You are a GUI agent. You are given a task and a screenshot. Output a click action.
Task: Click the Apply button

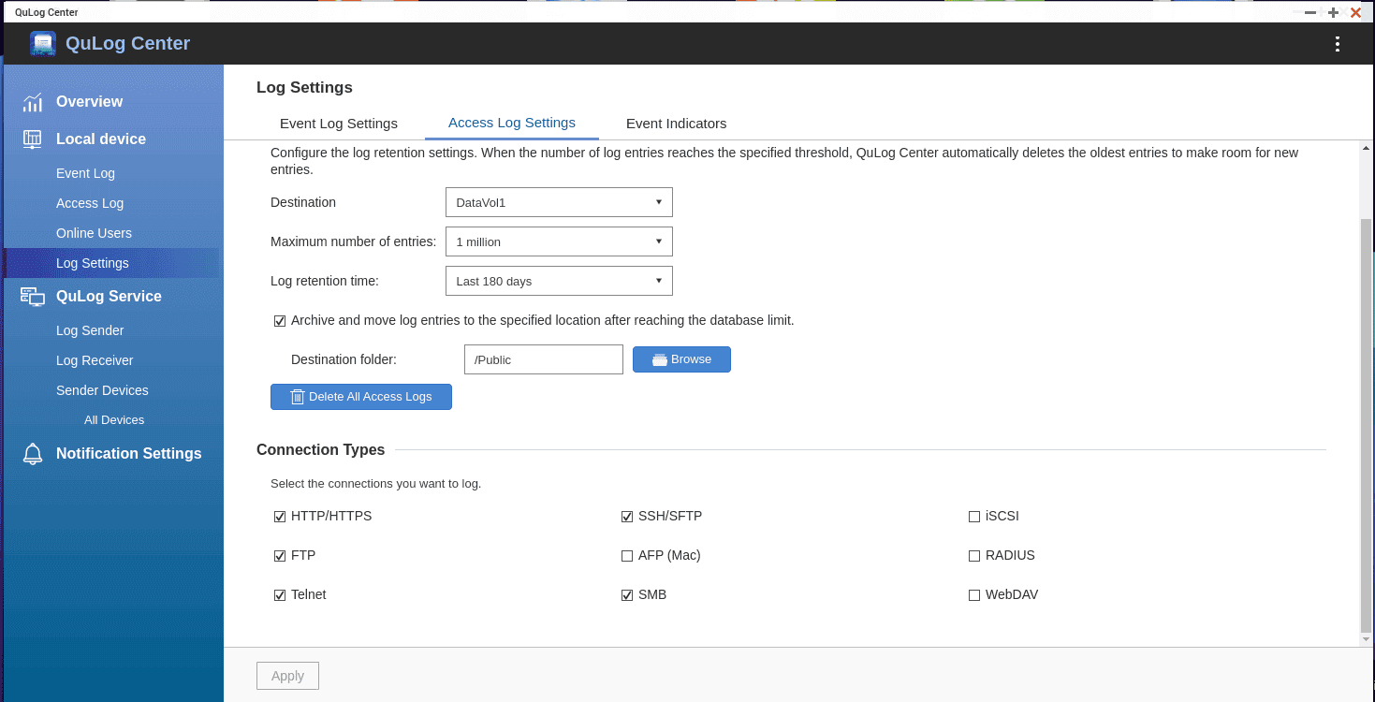click(287, 676)
